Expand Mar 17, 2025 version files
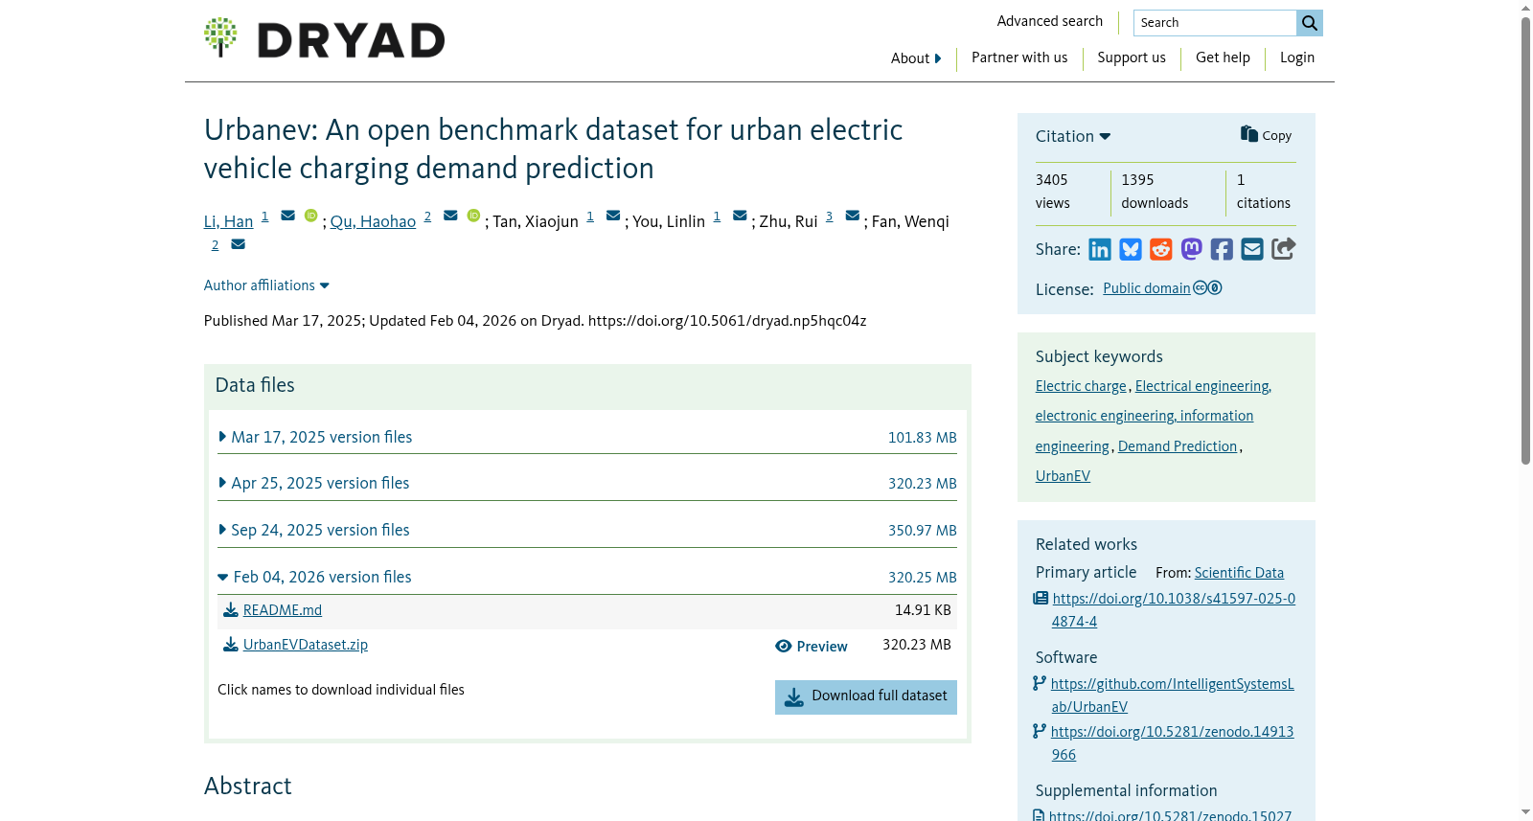1533x821 pixels. point(316,437)
